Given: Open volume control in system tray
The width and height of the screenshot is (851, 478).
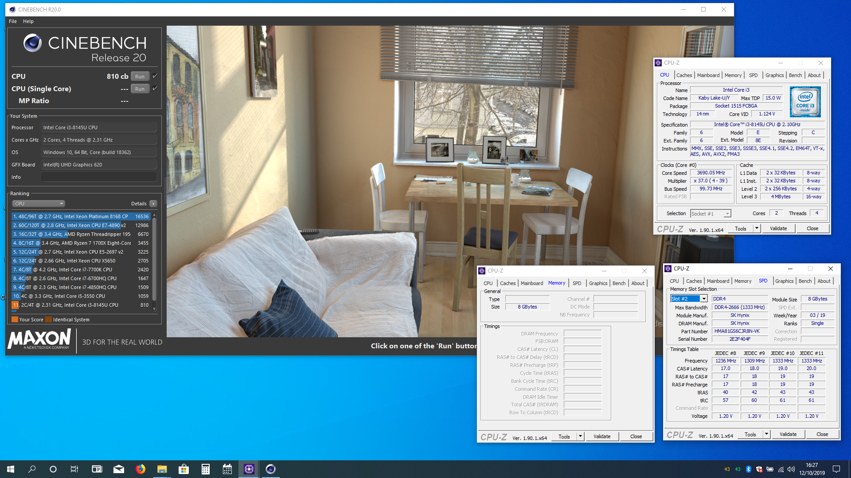Looking at the screenshot, I should click(791, 469).
